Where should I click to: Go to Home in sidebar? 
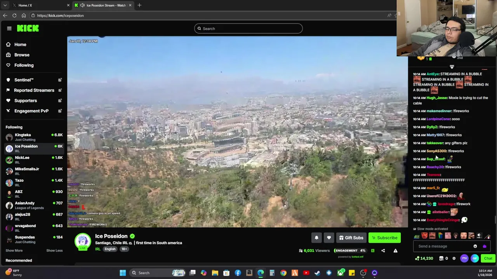pyautogui.click(x=20, y=45)
